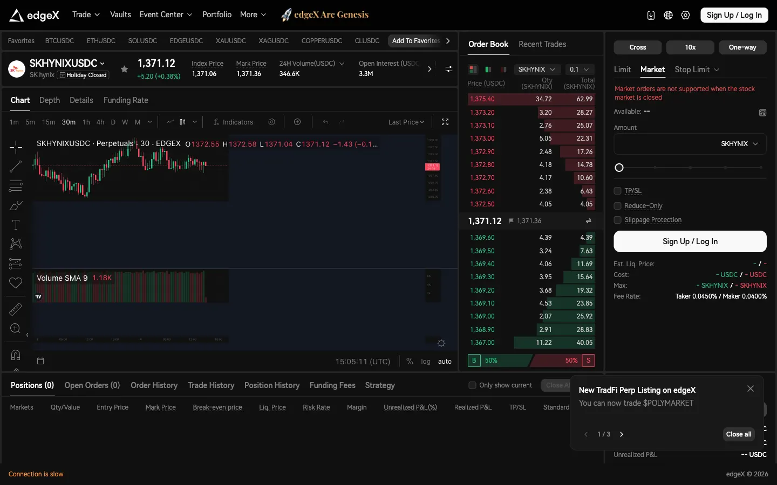
Task: Toggle the auto scale option
Action: click(x=445, y=362)
